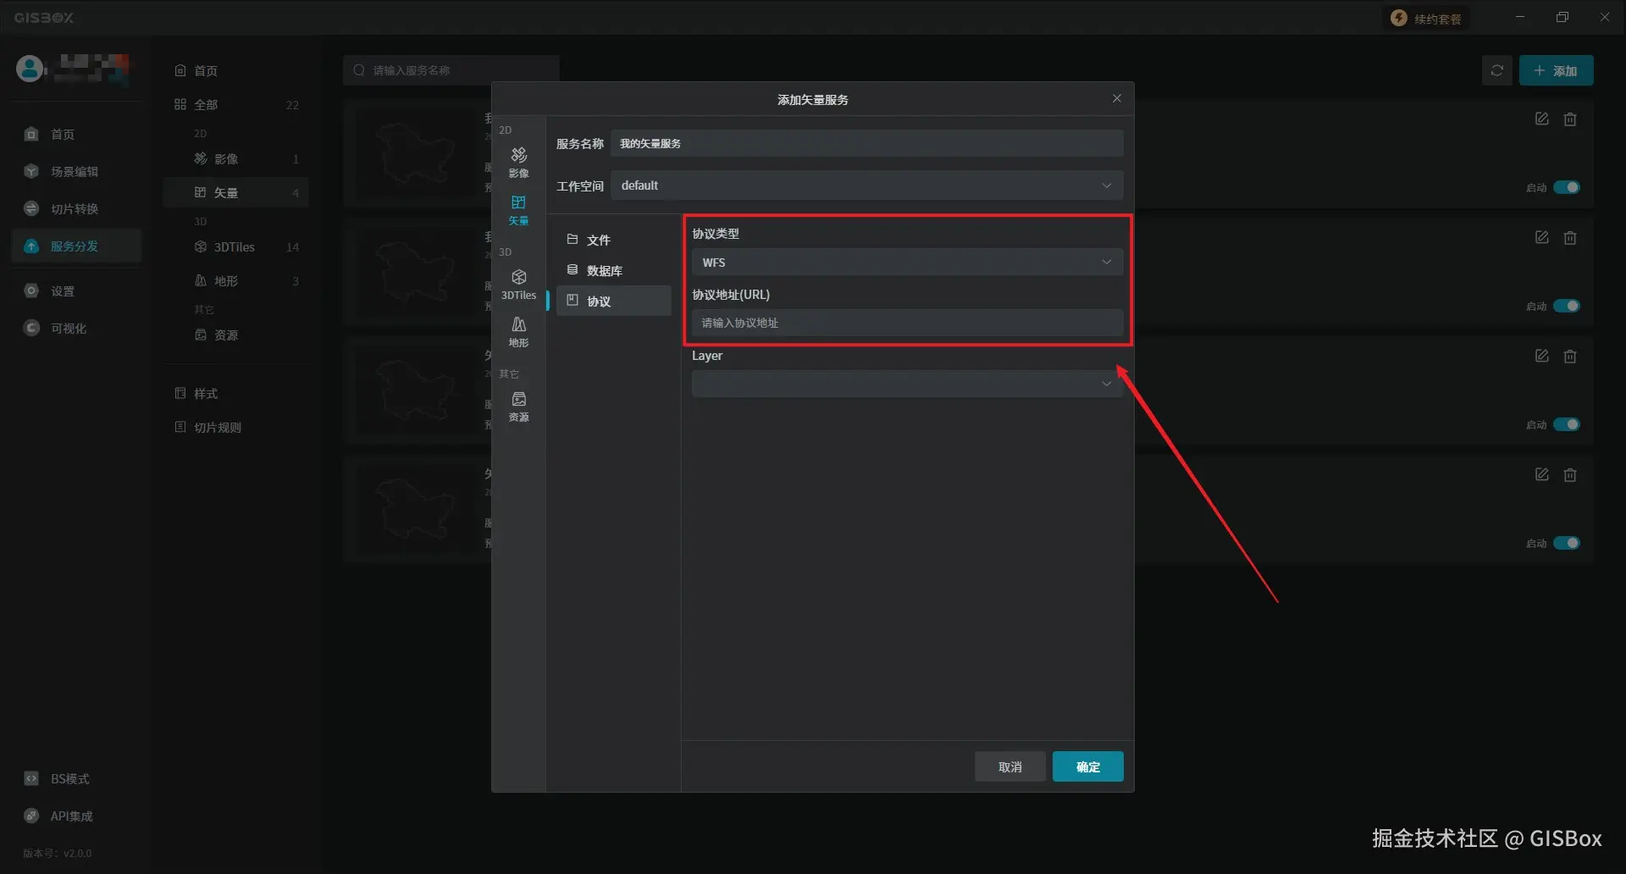Screen dimensions: 1626x874
Task: Delete the second service card
Action: point(1570,238)
